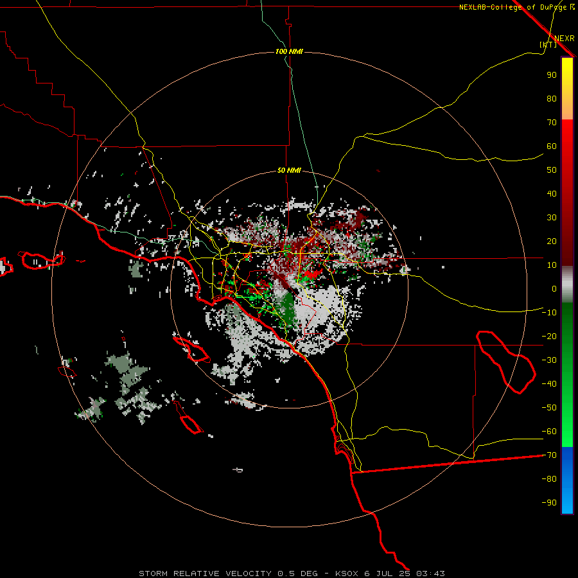
Task: Click the "-80" value on the velocity scale
Action: coord(549,479)
